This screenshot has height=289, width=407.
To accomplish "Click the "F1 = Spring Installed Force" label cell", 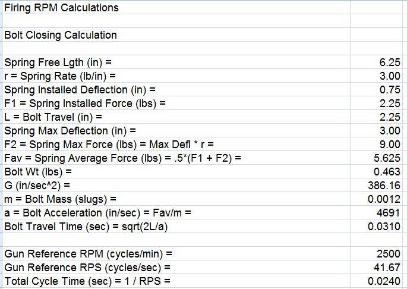I will tap(84, 103).
